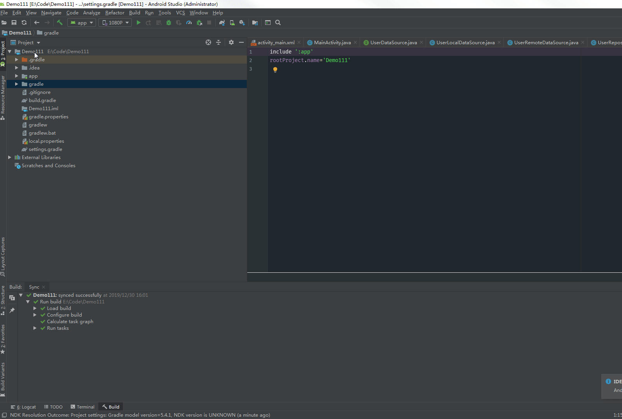The width and height of the screenshot is (622, 419).
Task: Collapse the Demo111 project root
Action: coord(10,52)
